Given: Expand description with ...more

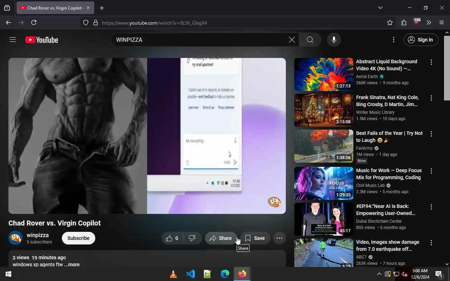Looking at the screenshot, I should point(72,264).
